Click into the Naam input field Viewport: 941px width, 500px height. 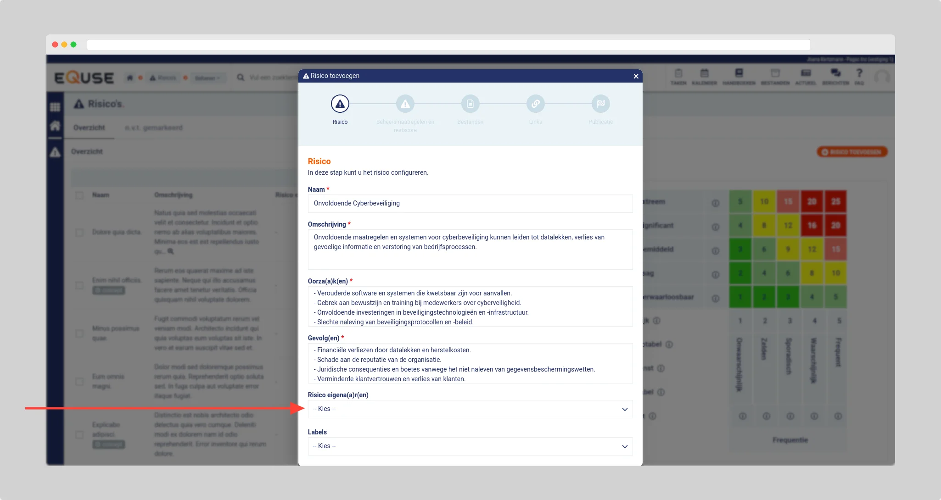coord(470,204)
